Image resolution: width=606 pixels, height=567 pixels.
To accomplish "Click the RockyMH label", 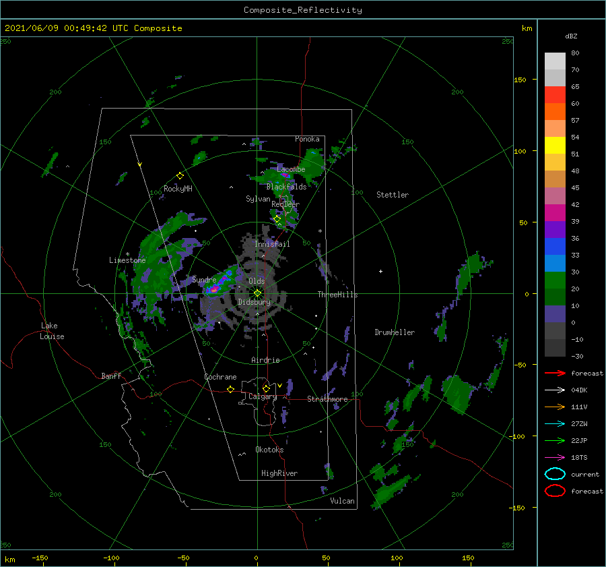I will [x=178, y=189].
